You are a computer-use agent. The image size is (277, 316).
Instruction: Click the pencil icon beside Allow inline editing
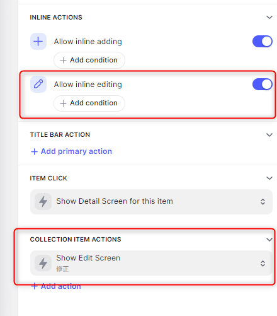pos(38,84)
